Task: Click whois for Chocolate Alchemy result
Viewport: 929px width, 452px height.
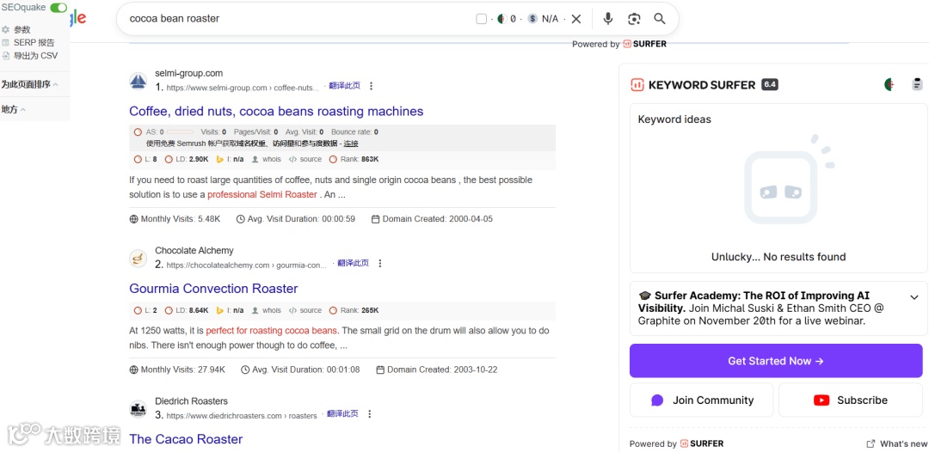Action: (266, 310)
